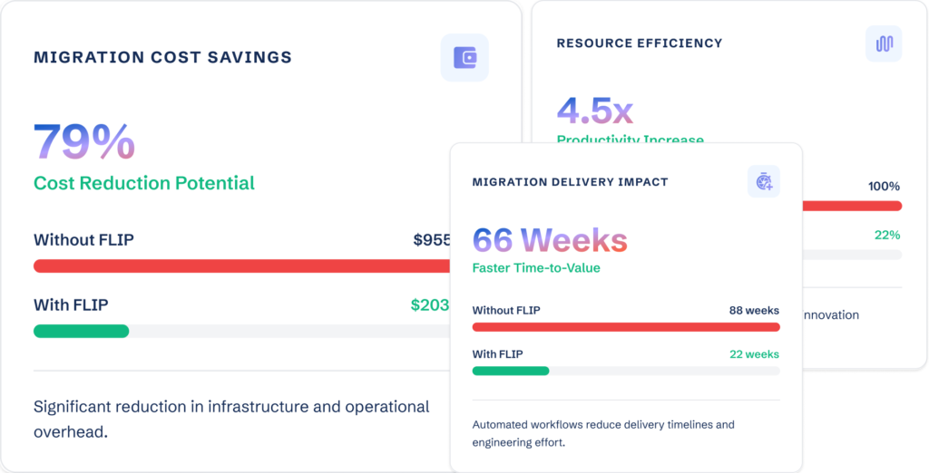Click the green With FLIP cost bar

tap(82, 331)
